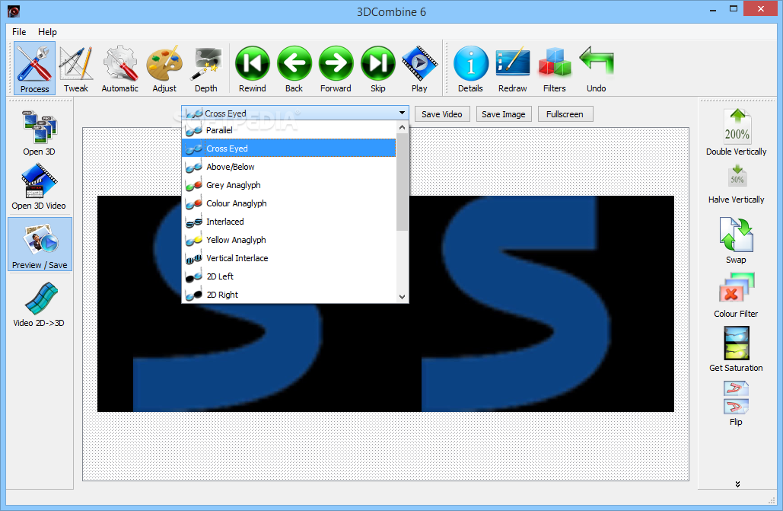This screenshot has width=783, height=511.
Task: Click the Save Image button
Action: (x=504, y=114)
